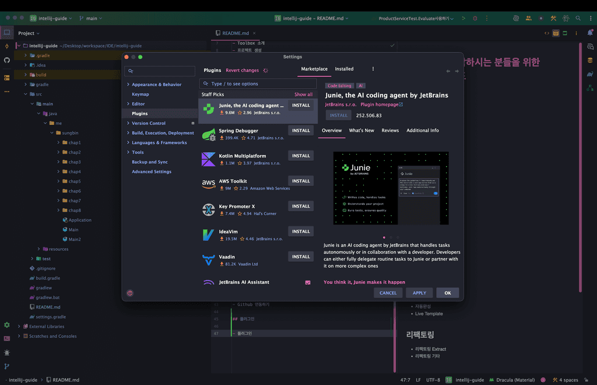597x385 pixels.
Task: Expand the Languages & Frameworks section
Action: point(128,142)
